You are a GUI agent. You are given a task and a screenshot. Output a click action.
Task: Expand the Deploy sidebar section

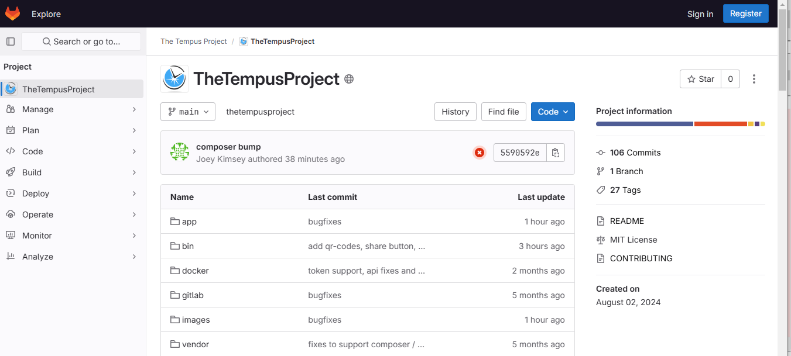[134, 193]
